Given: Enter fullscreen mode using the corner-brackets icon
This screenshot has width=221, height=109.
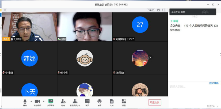Looking at the screenshot, I should [x=164, y=10].
